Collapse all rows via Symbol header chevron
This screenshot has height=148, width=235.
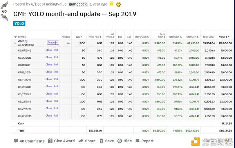(15, 37)
